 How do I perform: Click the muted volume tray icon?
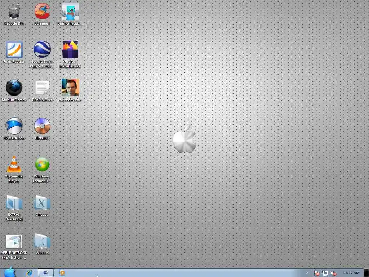pyautogui.click(x=333, y=273)
